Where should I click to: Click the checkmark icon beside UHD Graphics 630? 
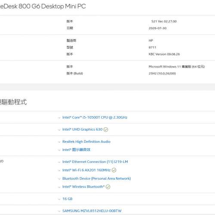[106, 129]
